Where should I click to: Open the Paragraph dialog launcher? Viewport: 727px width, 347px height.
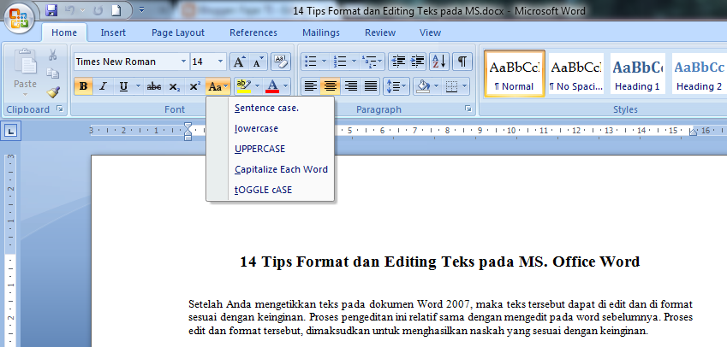[468, 109]
